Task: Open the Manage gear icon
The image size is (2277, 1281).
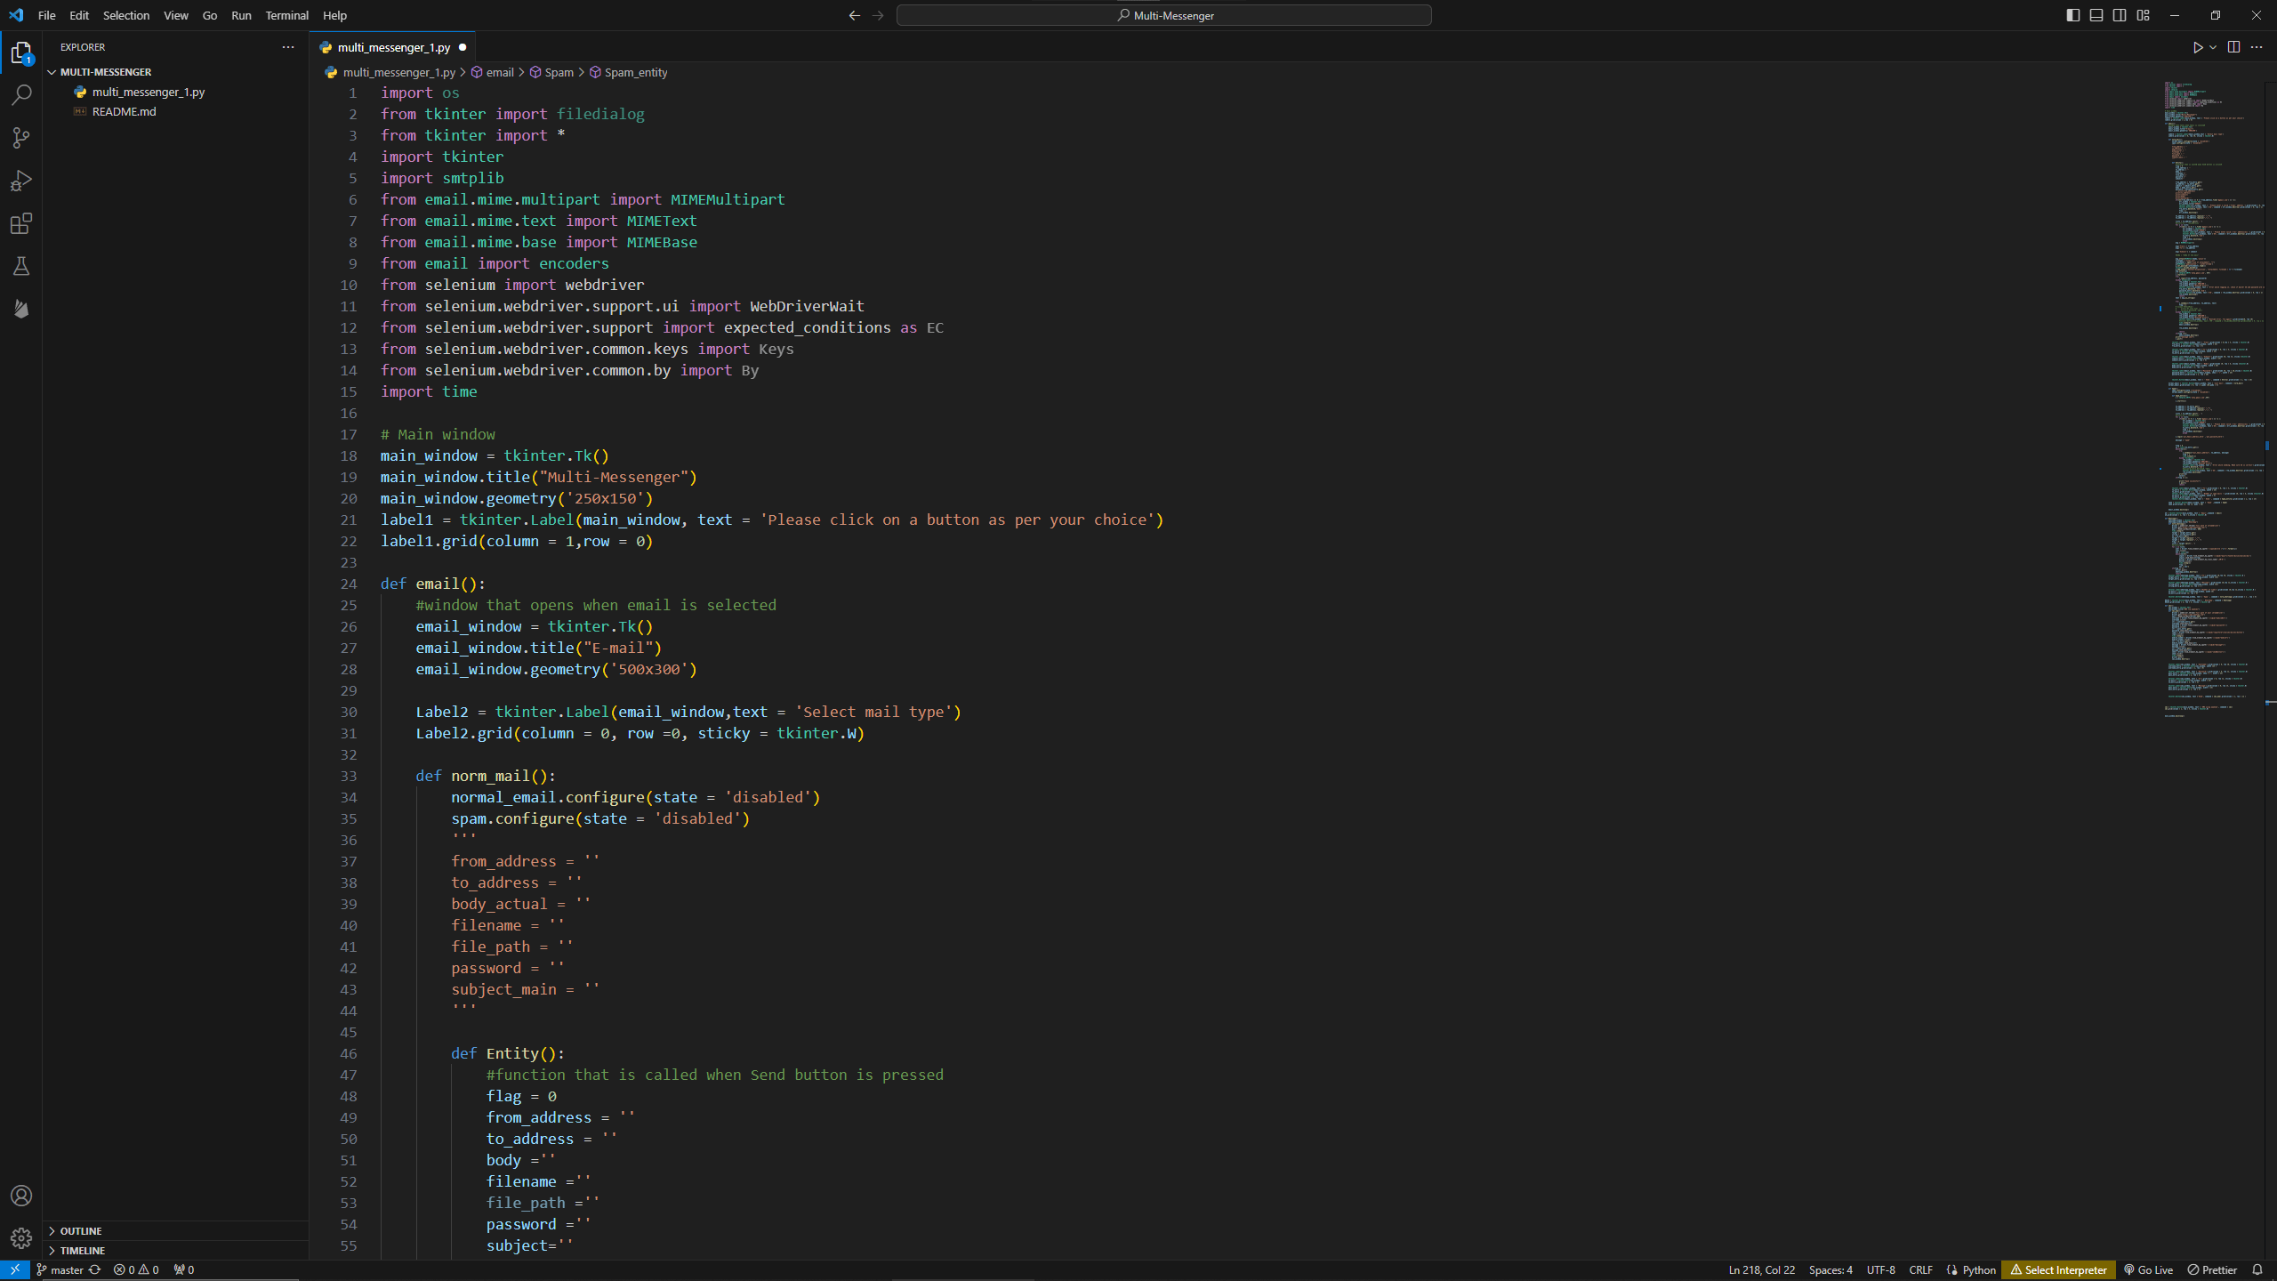Action: (21, 1237)
